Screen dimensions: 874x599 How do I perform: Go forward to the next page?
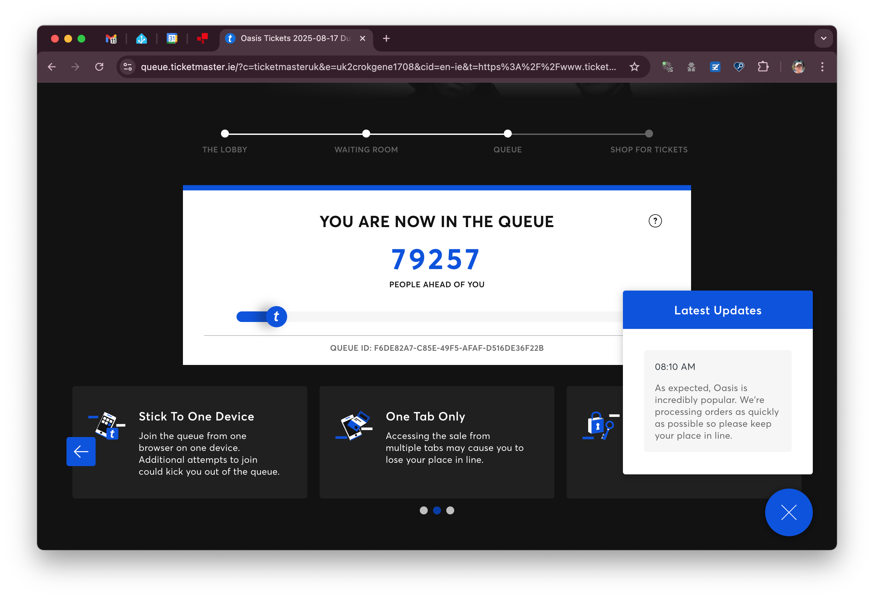(x=75, y=67)
